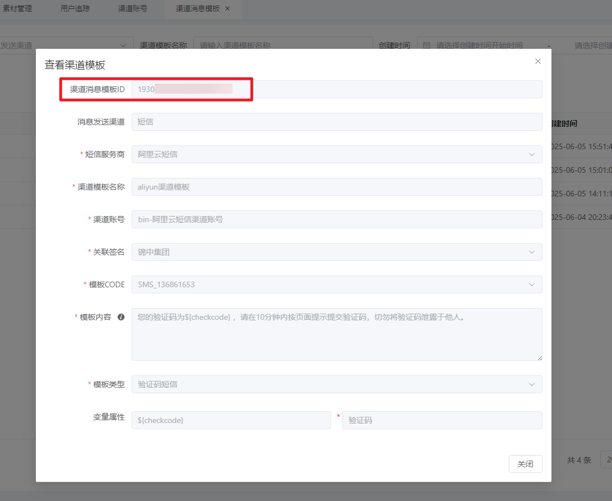
Task: Select 锦中集团 signature combo box
Action: click(x=337, y=252)
